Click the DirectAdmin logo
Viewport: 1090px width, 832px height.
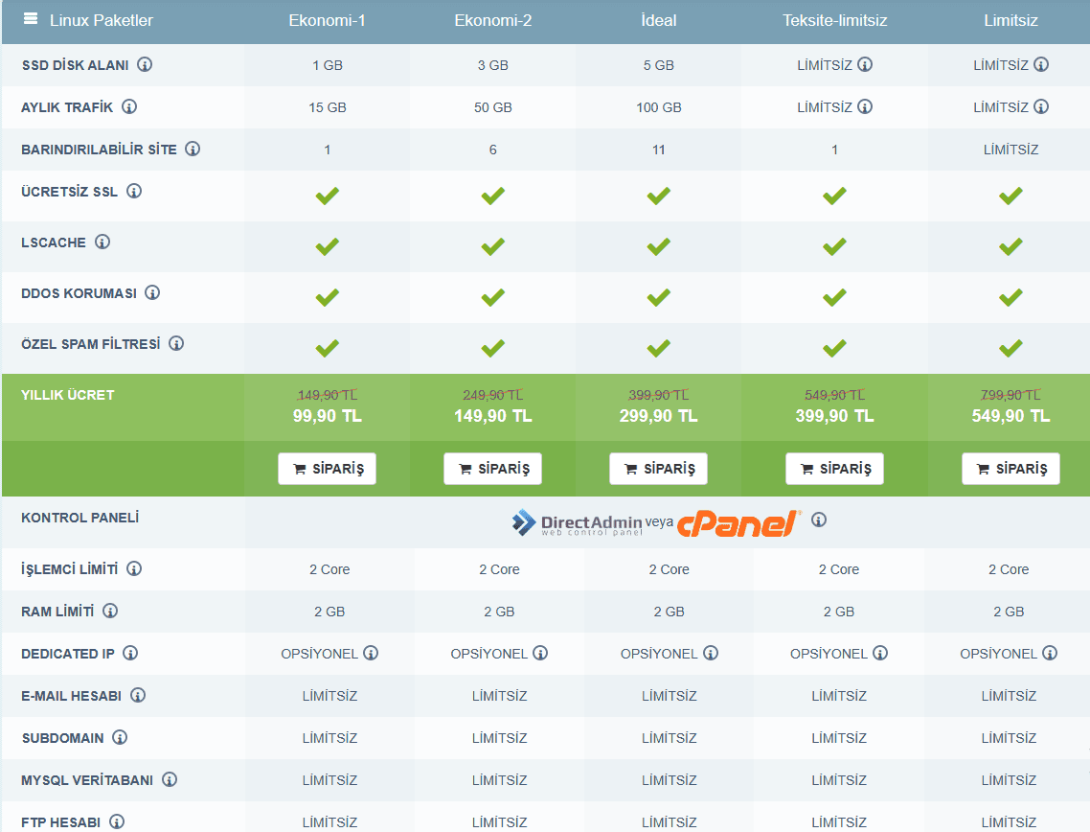click(x=577, y=522)
